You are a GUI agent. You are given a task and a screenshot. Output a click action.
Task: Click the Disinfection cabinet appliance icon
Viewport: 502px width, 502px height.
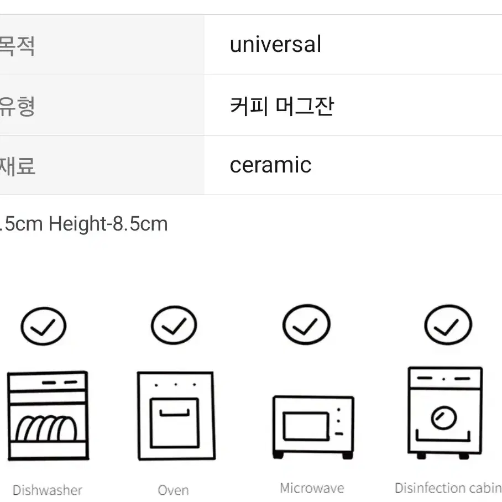click(445, 413)
